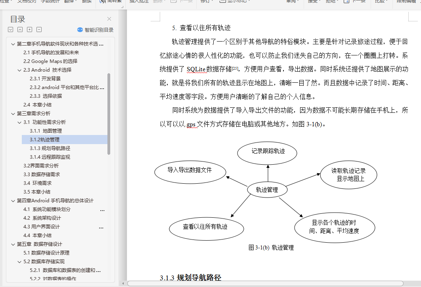This screenshot has width=421, height=287.
Task: Click the document heading 3.1.3 规划导航路径
Action: tap(190, 277)
